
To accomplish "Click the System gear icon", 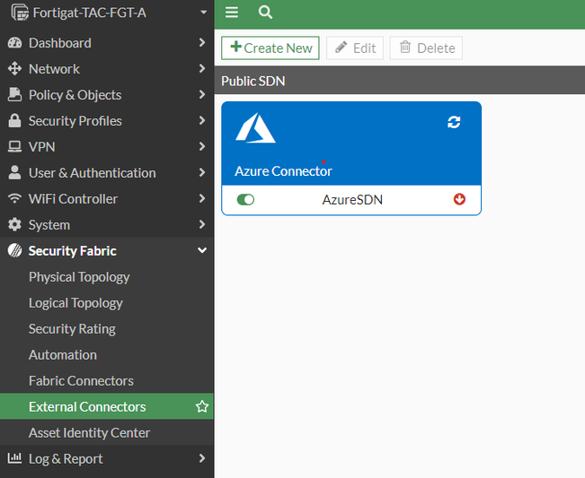I will (14, 225).
